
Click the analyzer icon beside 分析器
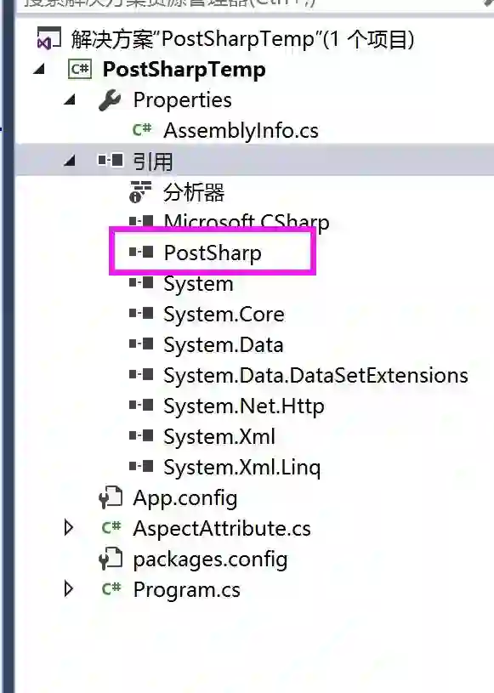pos(140,192)
